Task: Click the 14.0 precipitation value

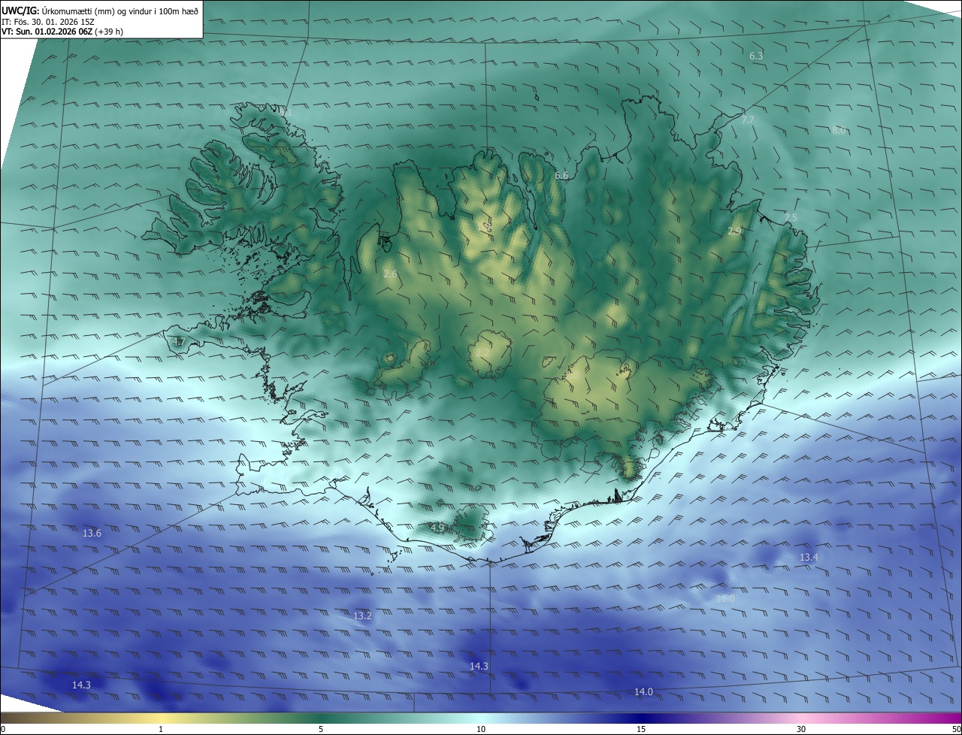Action: pyautogui.click(x=643, y=692)
